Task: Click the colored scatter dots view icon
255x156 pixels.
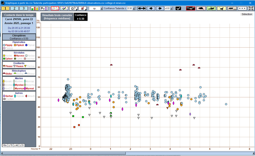Action: click(x=54, y=8)
